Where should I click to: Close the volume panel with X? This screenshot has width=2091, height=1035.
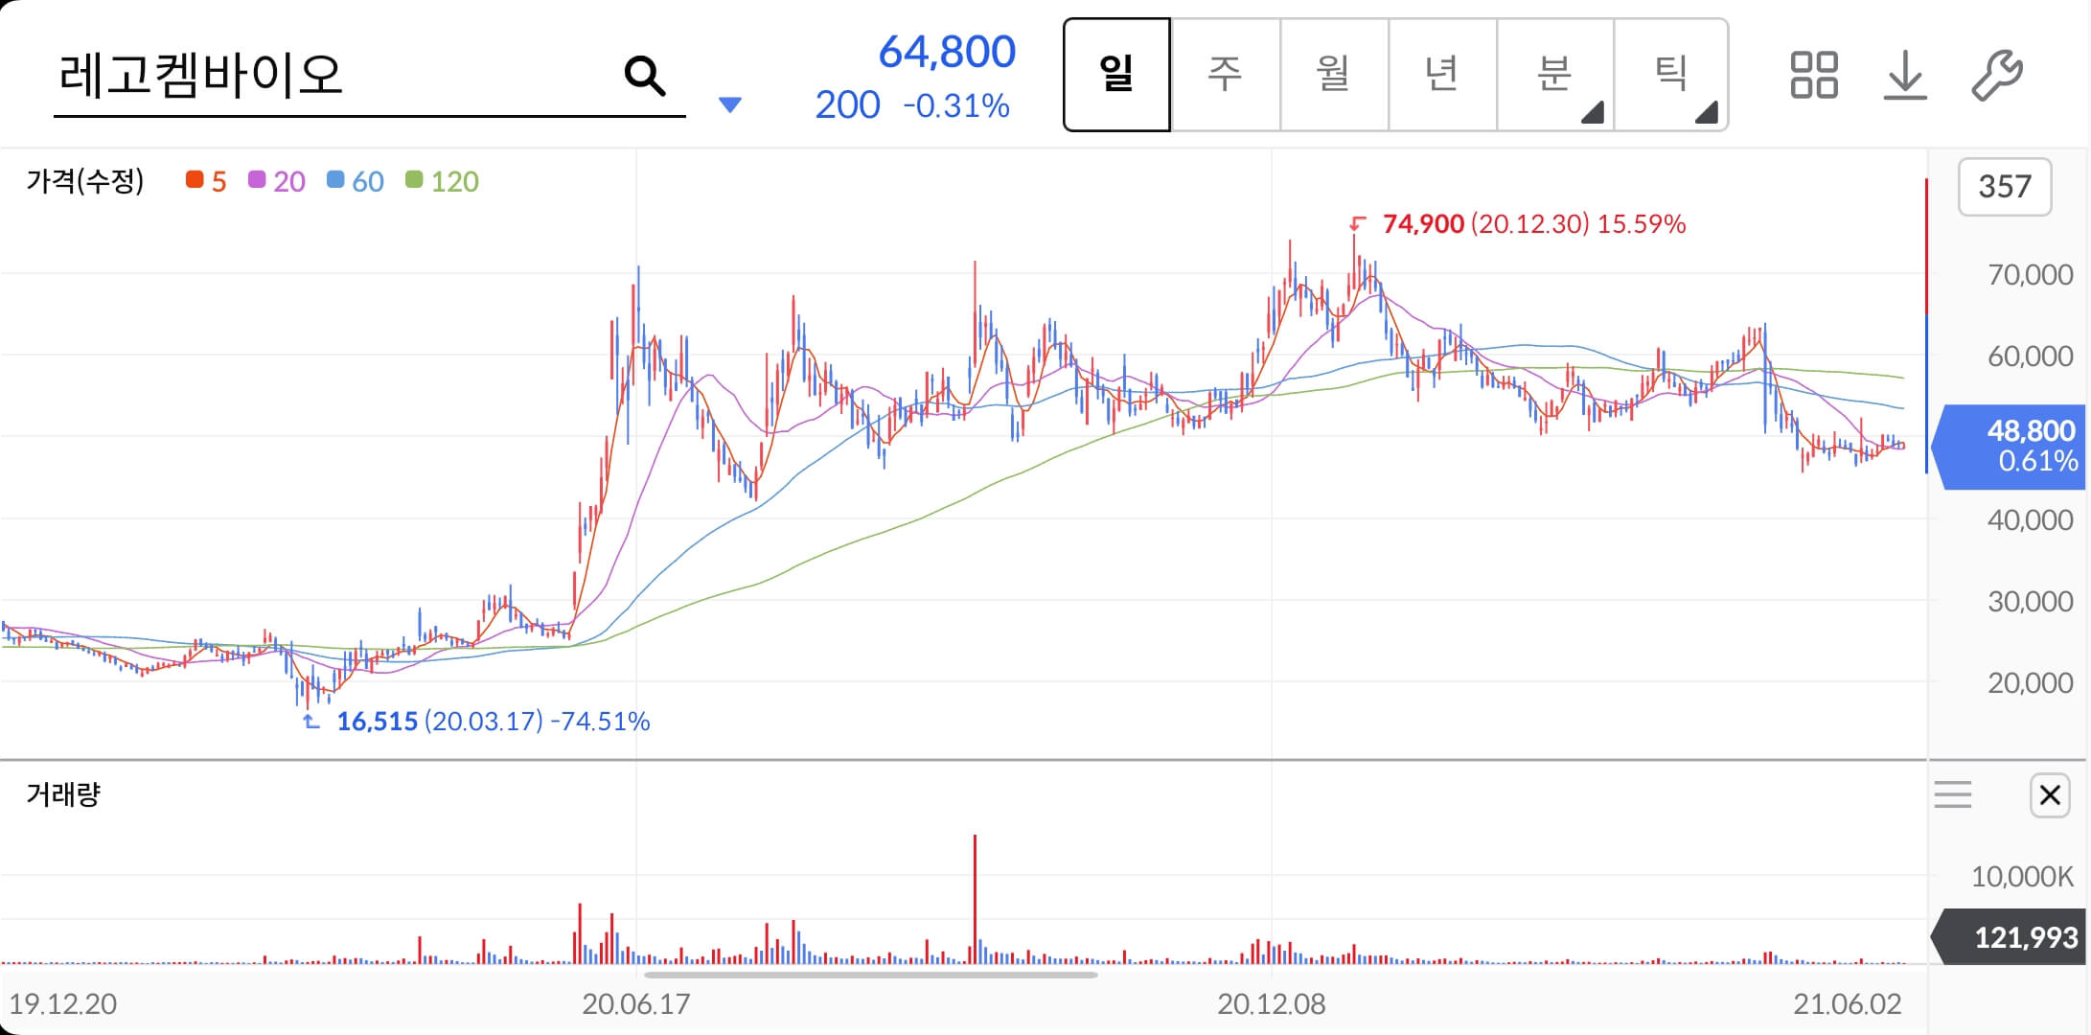click(x=2050, y=795)
